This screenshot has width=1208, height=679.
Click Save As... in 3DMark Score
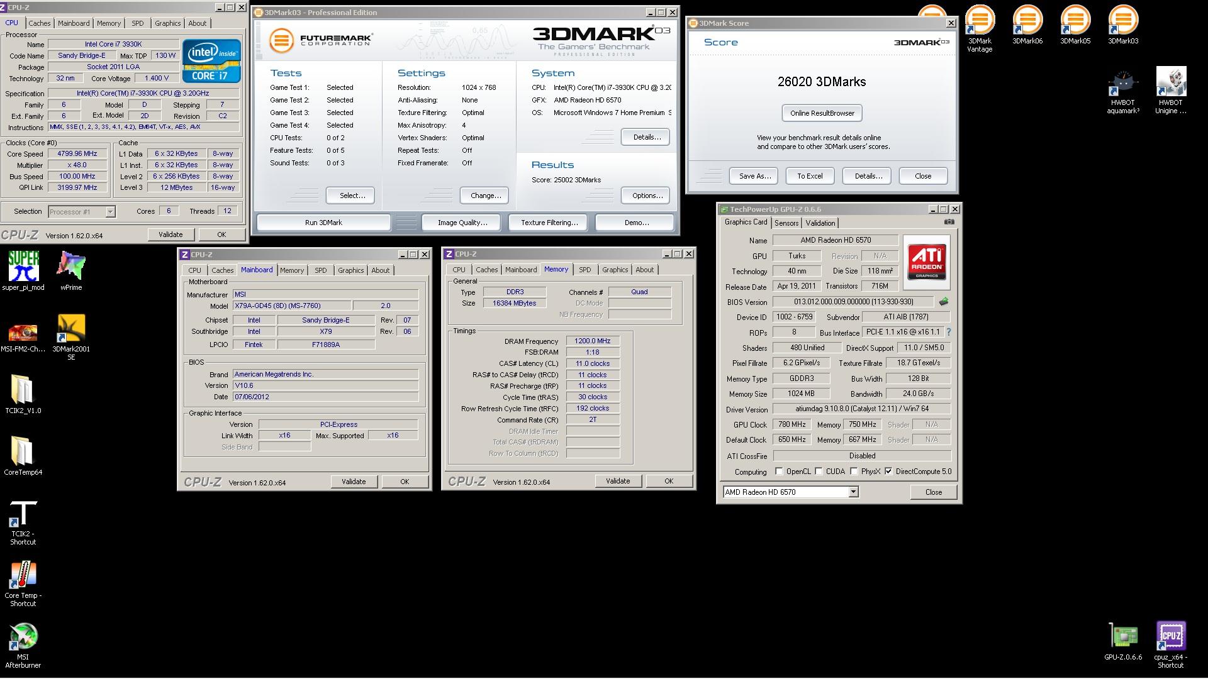pos(754,176)
